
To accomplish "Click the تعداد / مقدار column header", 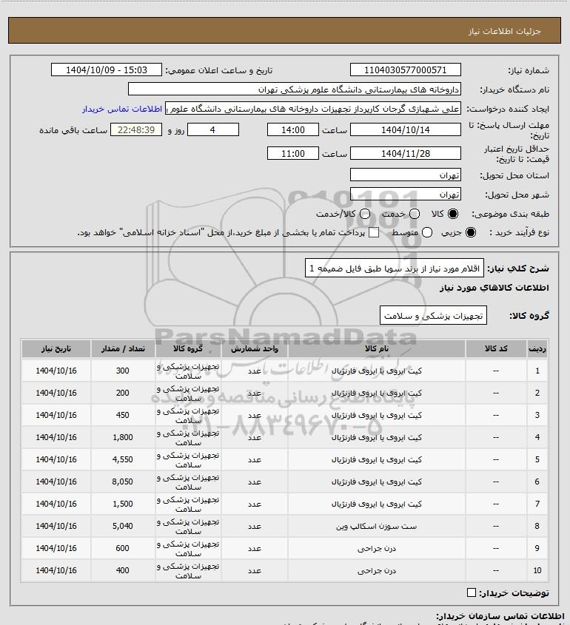I will [x=122, y=349].
